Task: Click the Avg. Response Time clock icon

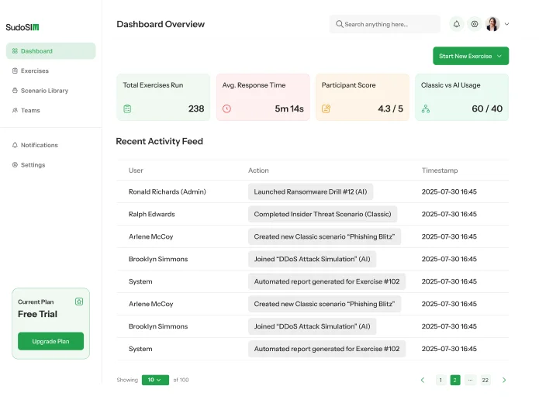Action: (x=226, y=109)
